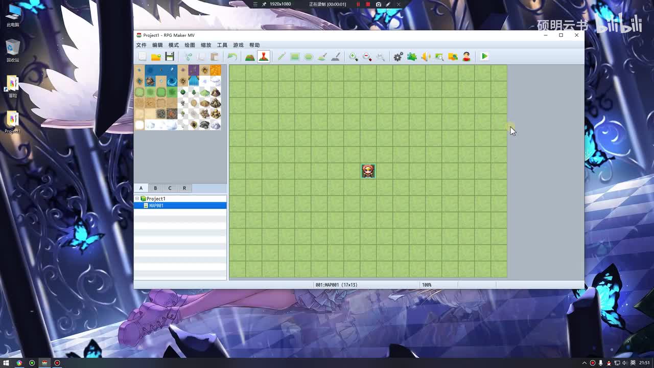Pick the whirlpool water tile

(172, 81)
